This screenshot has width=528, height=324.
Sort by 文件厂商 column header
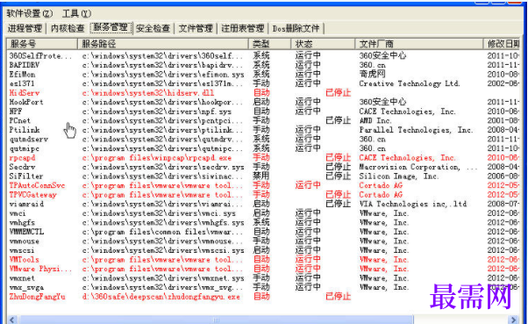click(419, 44)
